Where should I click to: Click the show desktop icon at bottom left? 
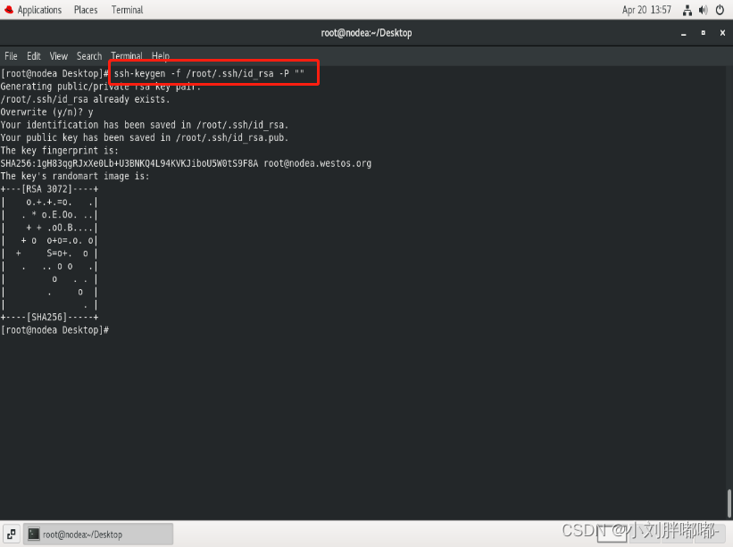(x=10, y=534)
